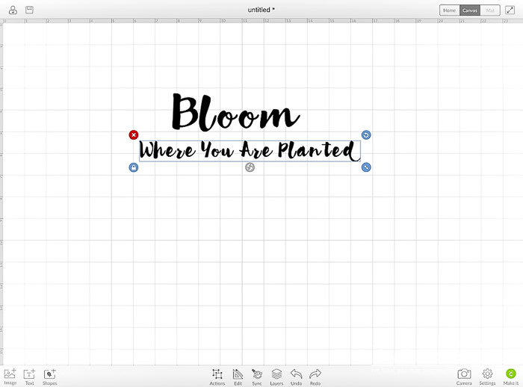
Task: Toggle the aspect ratio lock handle
Action: click(134, 167)
